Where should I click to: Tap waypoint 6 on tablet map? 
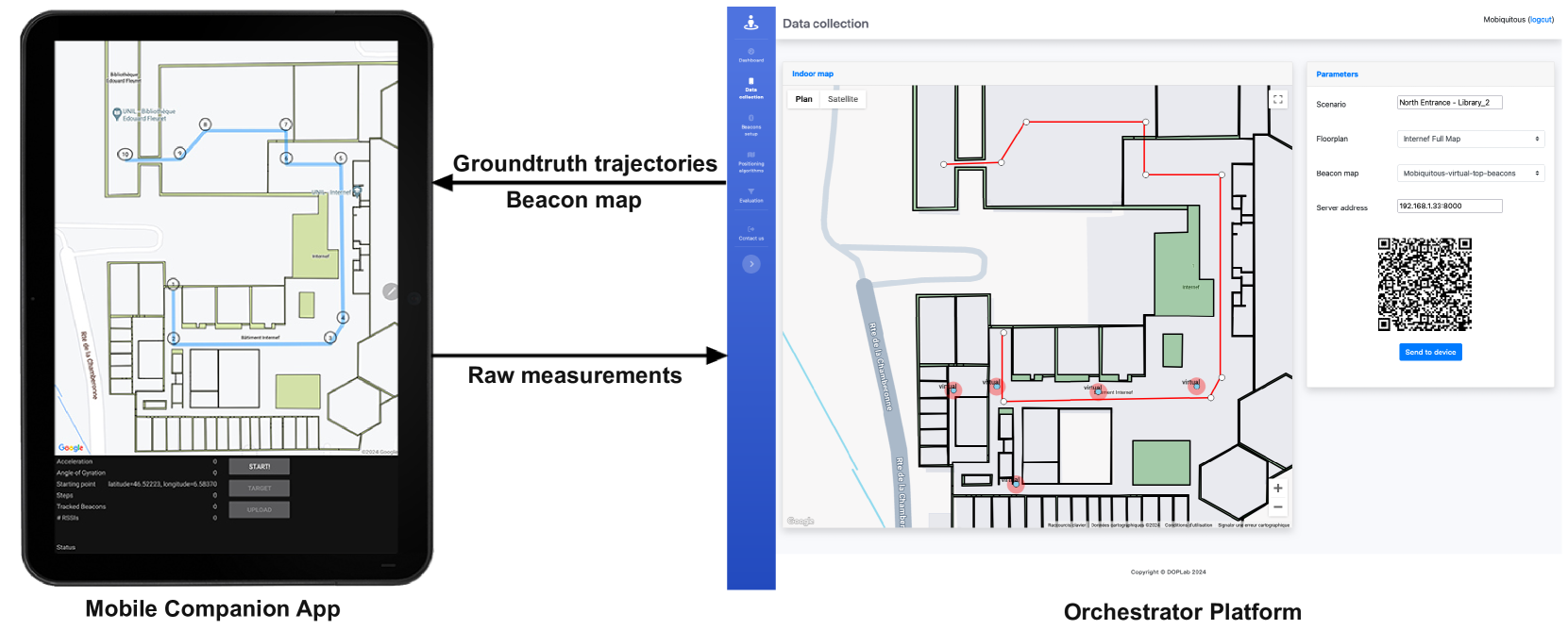[x=287, y=157]
